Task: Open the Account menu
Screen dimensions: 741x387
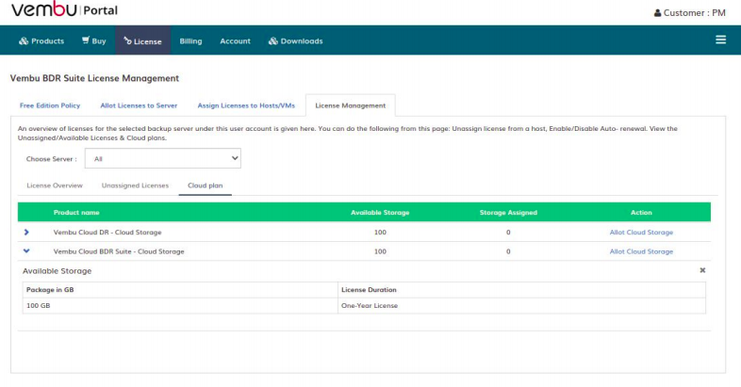Action: point(235,41)
